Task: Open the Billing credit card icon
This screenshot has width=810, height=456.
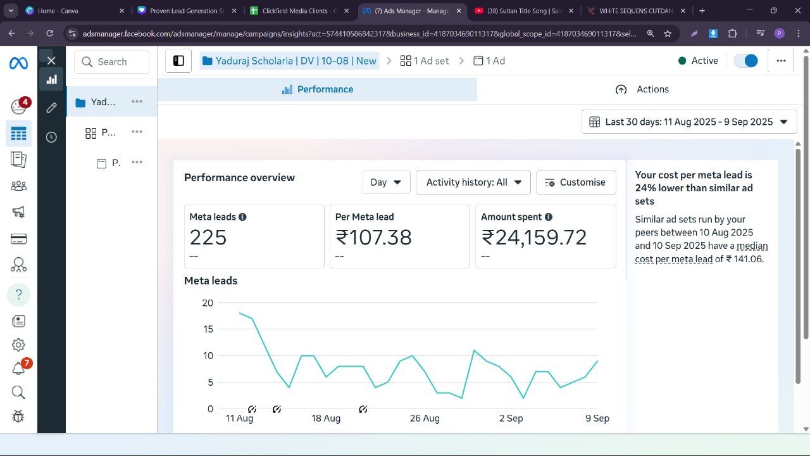Action: click(x=18, y=239)
